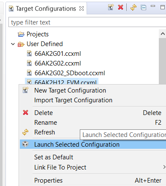Collapse the User Defined folder
The width and height of the screenshot is (166, 186).
pyautogui.click(x=13, y=44)
